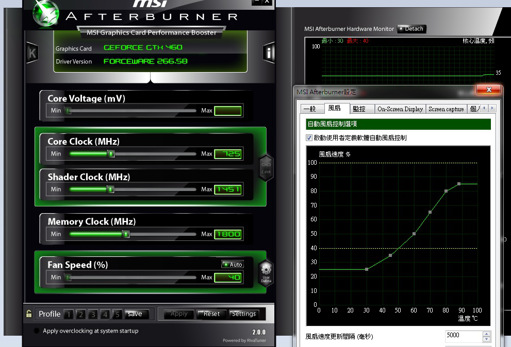Image resolution: width=511 pixels, height=347 pixels.
Task: Click the Reset button
Action: [x=211, y=314]
